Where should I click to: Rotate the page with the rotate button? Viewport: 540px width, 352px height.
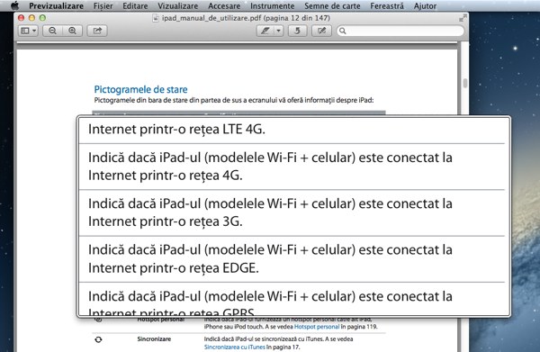(x=297, y=31)
